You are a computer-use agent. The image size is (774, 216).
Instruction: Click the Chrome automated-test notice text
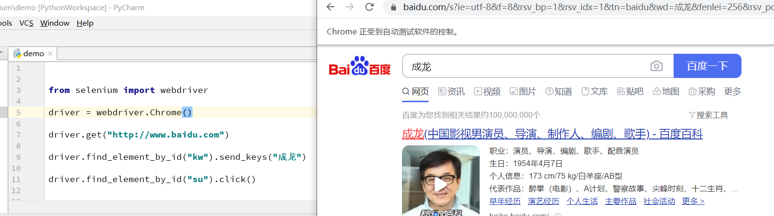pos(393,31)
